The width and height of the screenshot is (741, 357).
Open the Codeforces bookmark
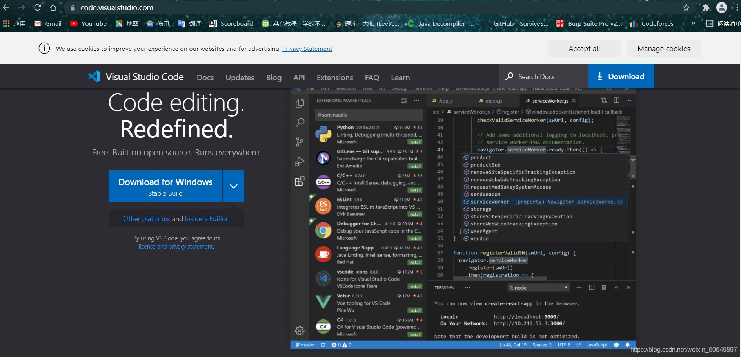tap(652, 23)
